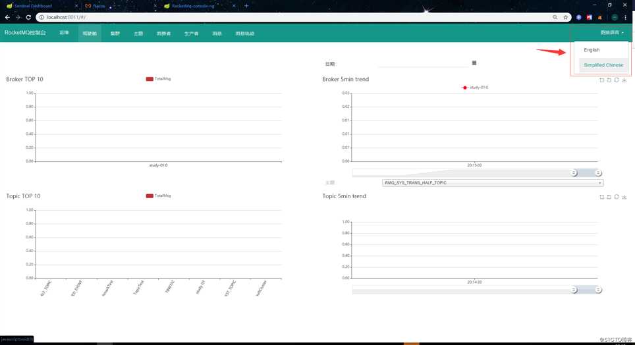
Task: Open the 更换语言 language dropdown
Action: [612, 32]
